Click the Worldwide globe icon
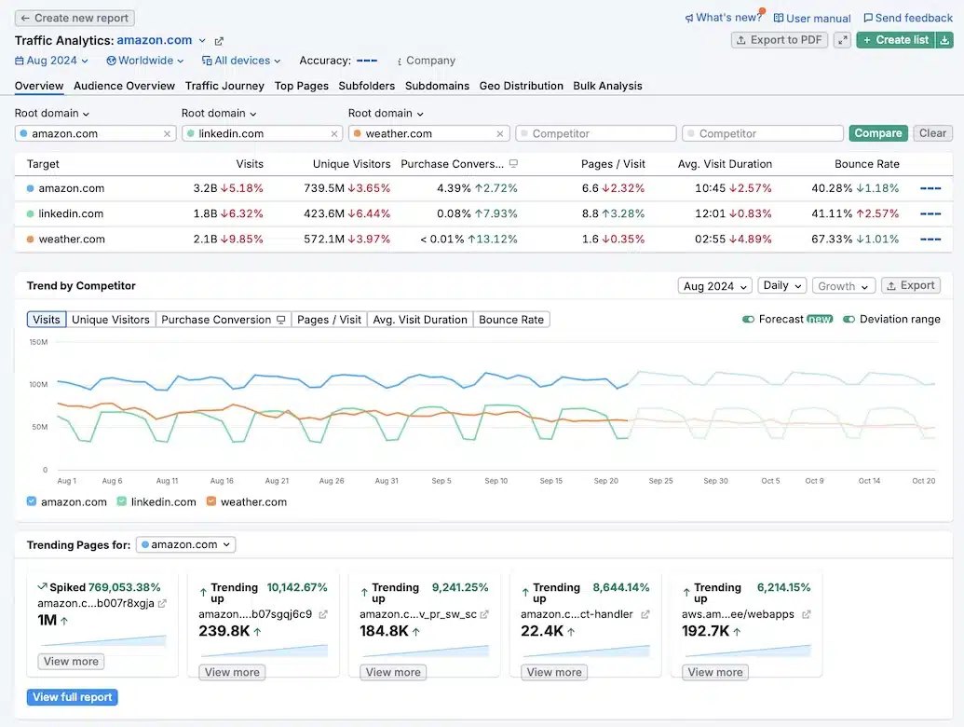The image size is (964, 727). (111, 60)
